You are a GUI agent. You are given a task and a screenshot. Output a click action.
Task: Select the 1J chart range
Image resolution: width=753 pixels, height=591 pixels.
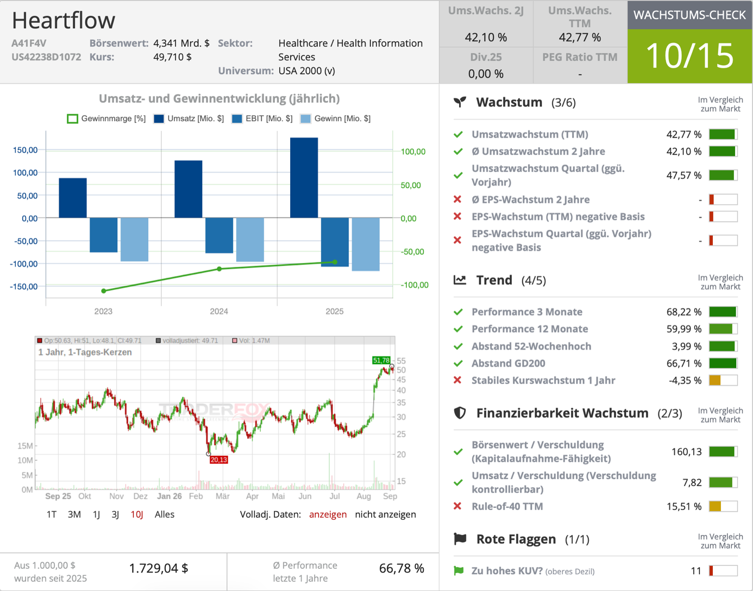(x=96, y=514)
